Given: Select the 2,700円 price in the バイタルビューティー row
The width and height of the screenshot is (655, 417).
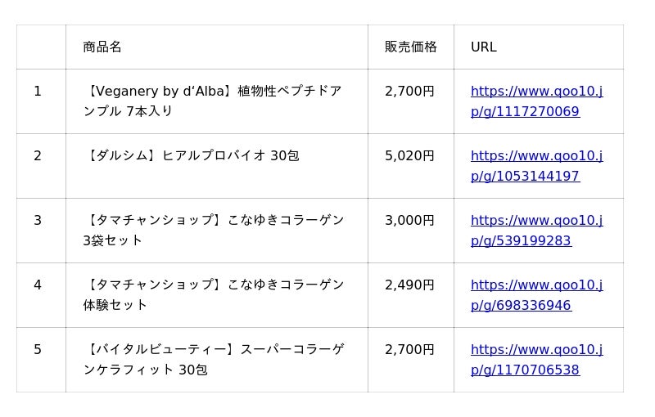Looking at the screenshot, I should point(409,349).
